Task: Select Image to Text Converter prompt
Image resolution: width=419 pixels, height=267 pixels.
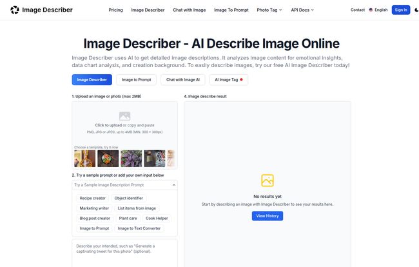Action: [x=139, y=228]
